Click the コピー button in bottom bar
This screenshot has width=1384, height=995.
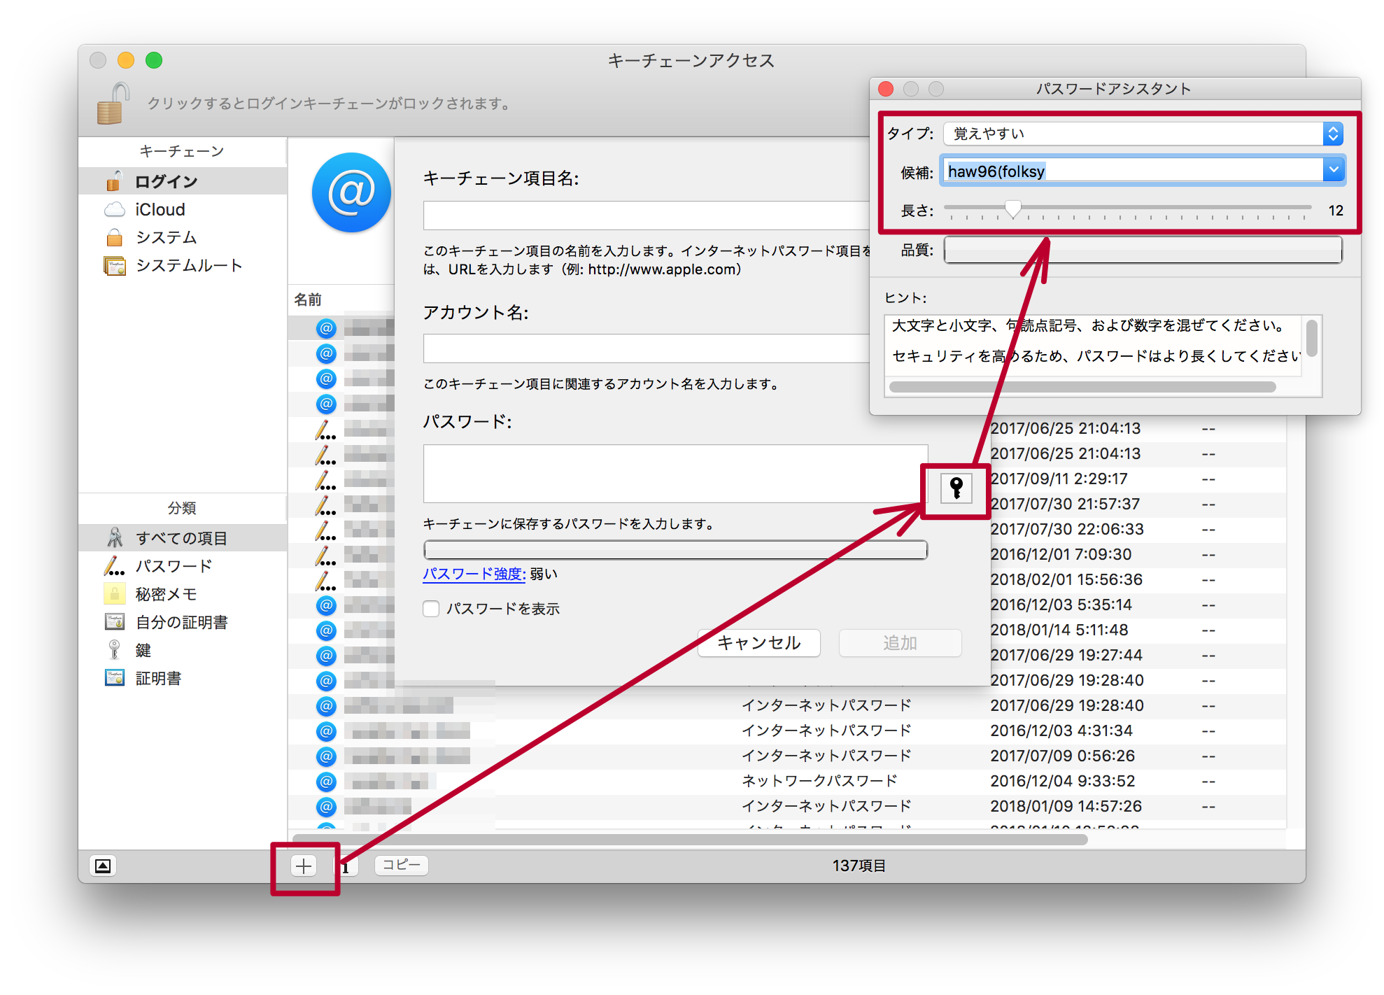[x=402, y=866]
